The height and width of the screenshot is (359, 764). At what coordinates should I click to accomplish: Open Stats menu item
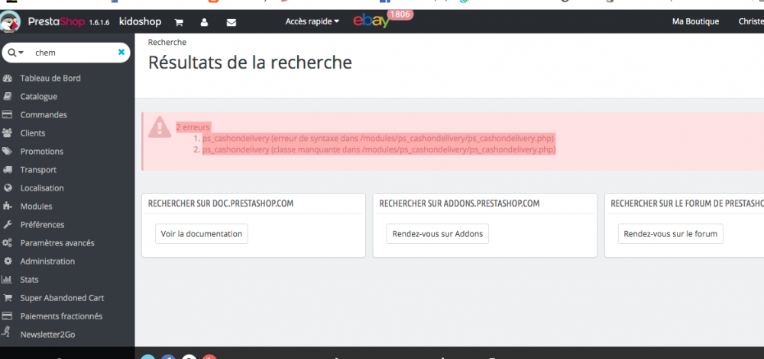pos(29,280)
